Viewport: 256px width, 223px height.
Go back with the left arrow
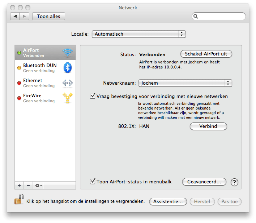tap(15, 16)
